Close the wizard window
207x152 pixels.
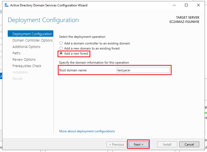point(198,5)
